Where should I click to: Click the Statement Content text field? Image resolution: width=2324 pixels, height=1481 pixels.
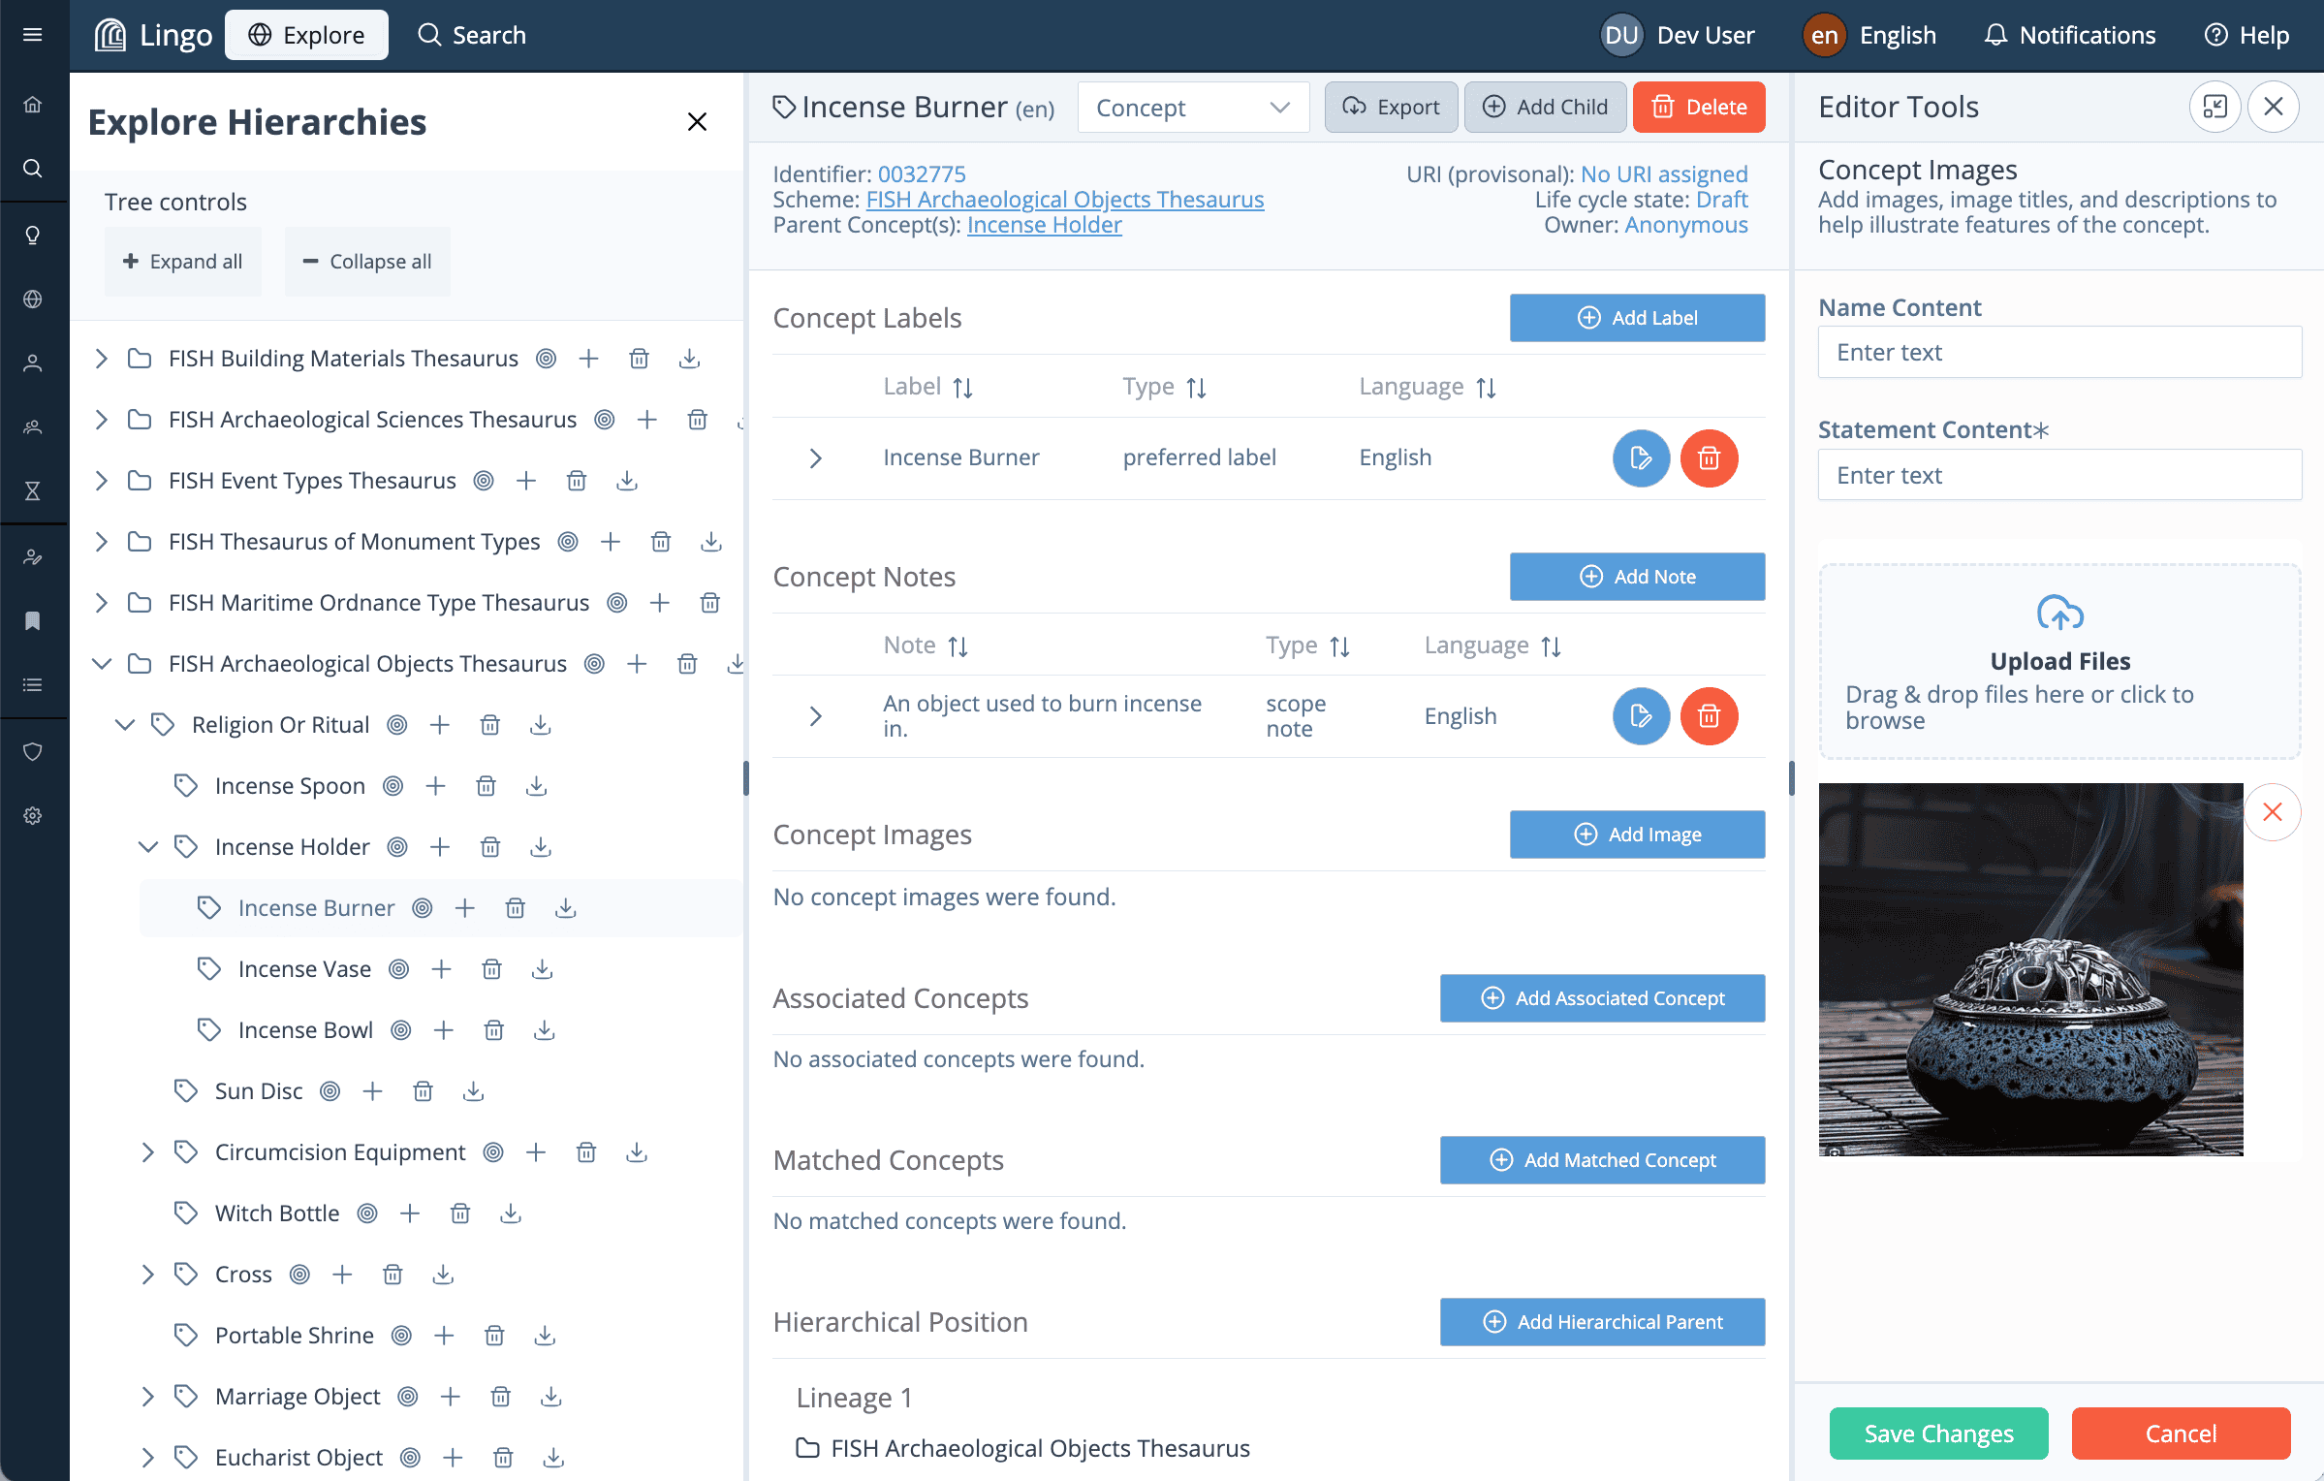click(x=2060, y=475)
